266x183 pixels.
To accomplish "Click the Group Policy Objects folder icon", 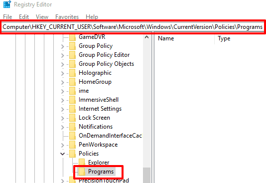I will pyautogui.click(x=72, y=64).
